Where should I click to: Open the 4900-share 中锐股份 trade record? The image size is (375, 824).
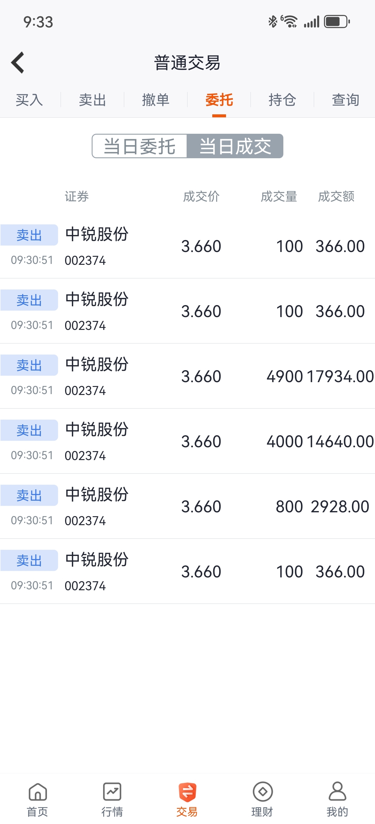pos(187,376)
